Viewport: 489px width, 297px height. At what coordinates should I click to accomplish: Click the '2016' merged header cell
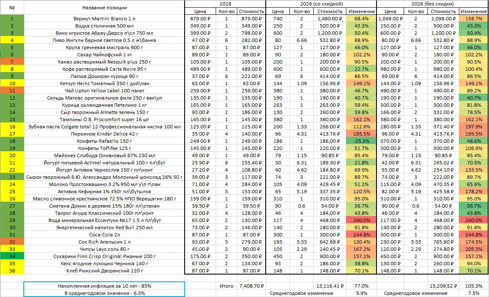(x=225, y=4)
